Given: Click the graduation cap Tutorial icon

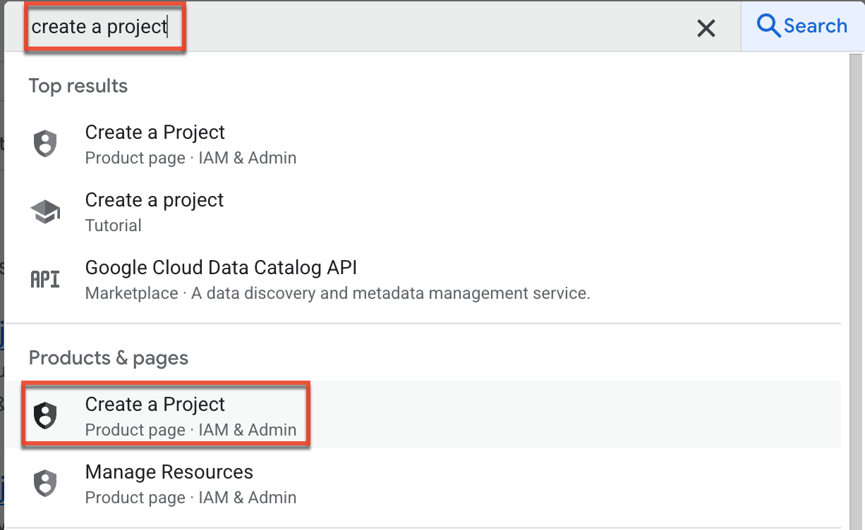Looking at the screenshot, I should click(45, 211).
